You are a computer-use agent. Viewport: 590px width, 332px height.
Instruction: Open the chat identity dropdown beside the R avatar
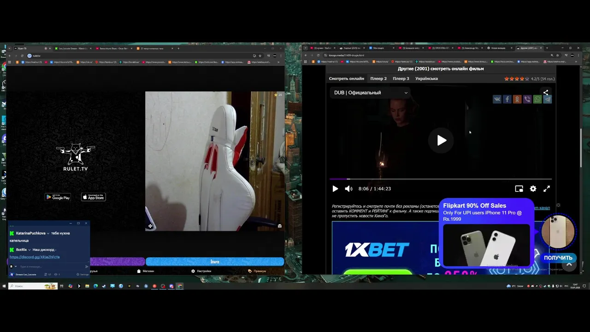coord(16,267)
